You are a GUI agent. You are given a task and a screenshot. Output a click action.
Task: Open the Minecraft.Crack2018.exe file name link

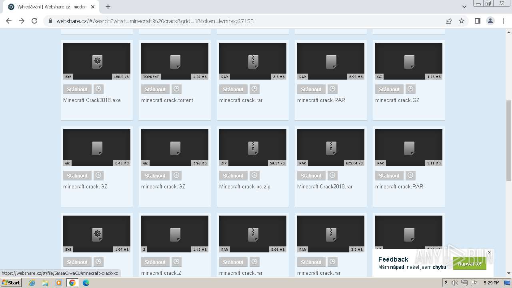(92, 100)
